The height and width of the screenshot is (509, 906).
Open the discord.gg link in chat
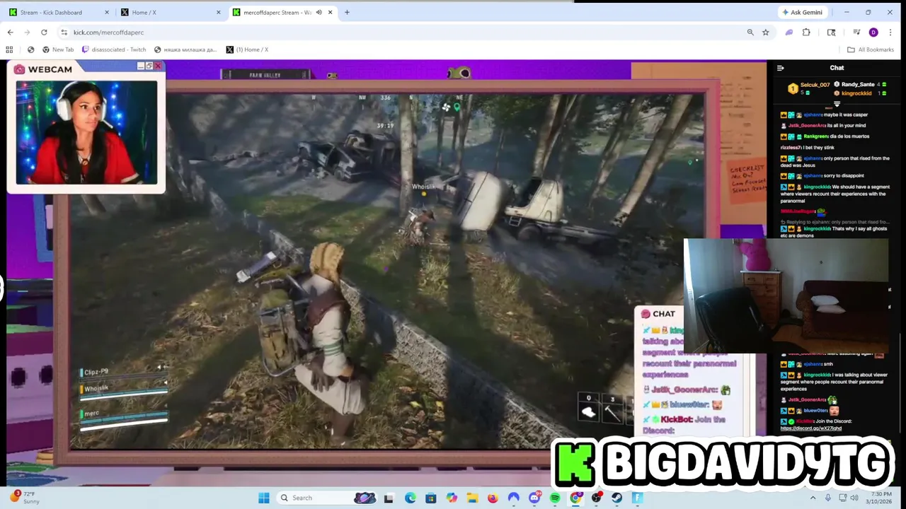pyautogui.click(x=810, y=428)
